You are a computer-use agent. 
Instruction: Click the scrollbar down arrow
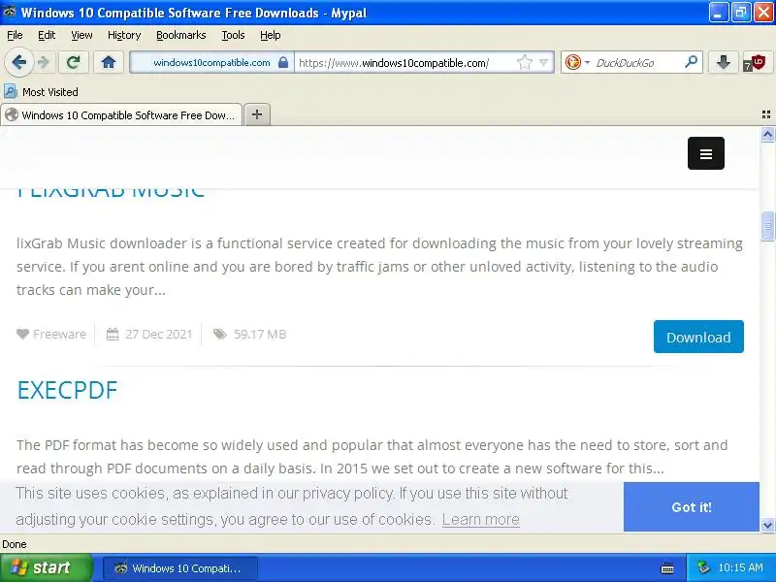pyautogui.click(x=767, y=525)
